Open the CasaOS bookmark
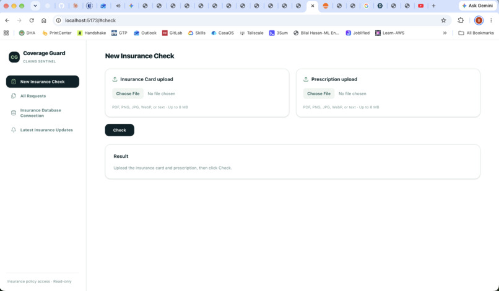The width and height of the screenshot is (499, 291). tap(222, 33)
